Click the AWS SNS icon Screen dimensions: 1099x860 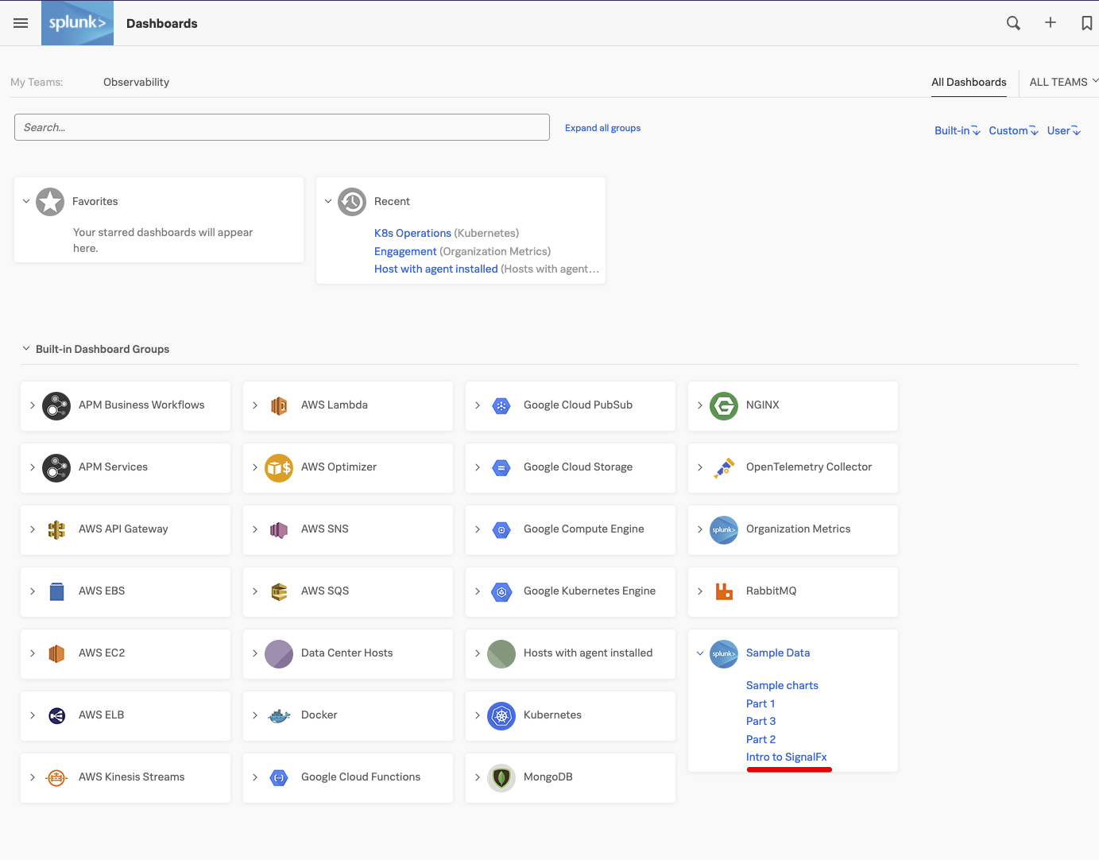tap(279, 530)
